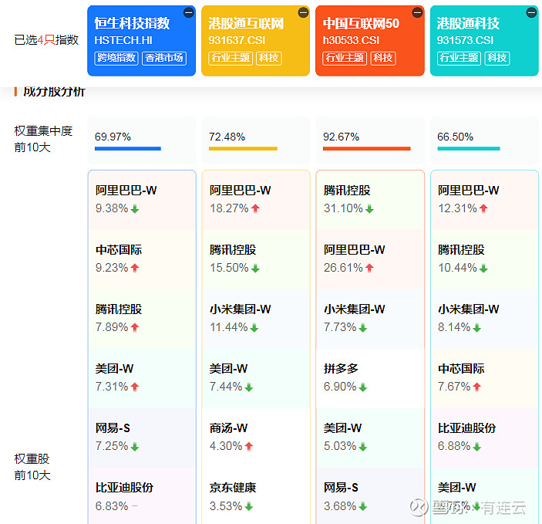Select 中芯国际 in 恒生科技指数 column
Image resolution: width=542 pixels, height=524 pixels.
(x=119, y=250)
